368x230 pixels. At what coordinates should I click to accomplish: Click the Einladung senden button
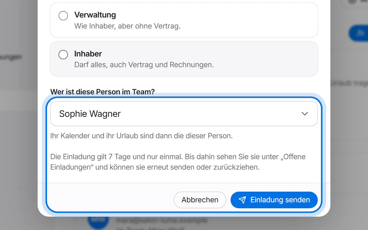click(274, 200)
